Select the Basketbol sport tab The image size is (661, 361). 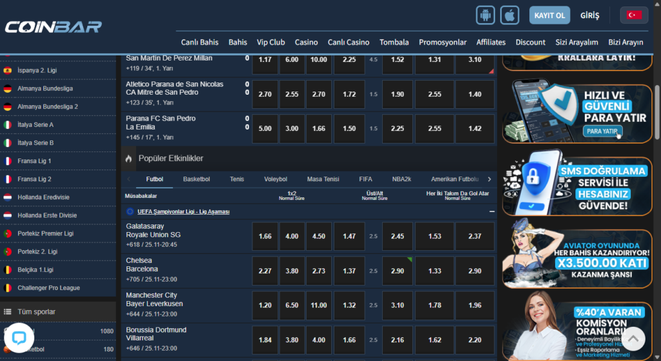(196, 179)
